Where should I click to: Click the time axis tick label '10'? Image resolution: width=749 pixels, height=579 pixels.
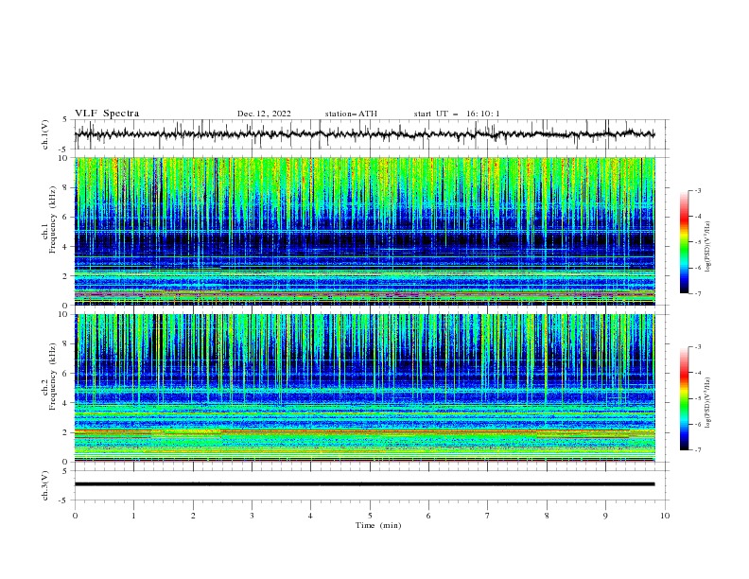[665, 516]
